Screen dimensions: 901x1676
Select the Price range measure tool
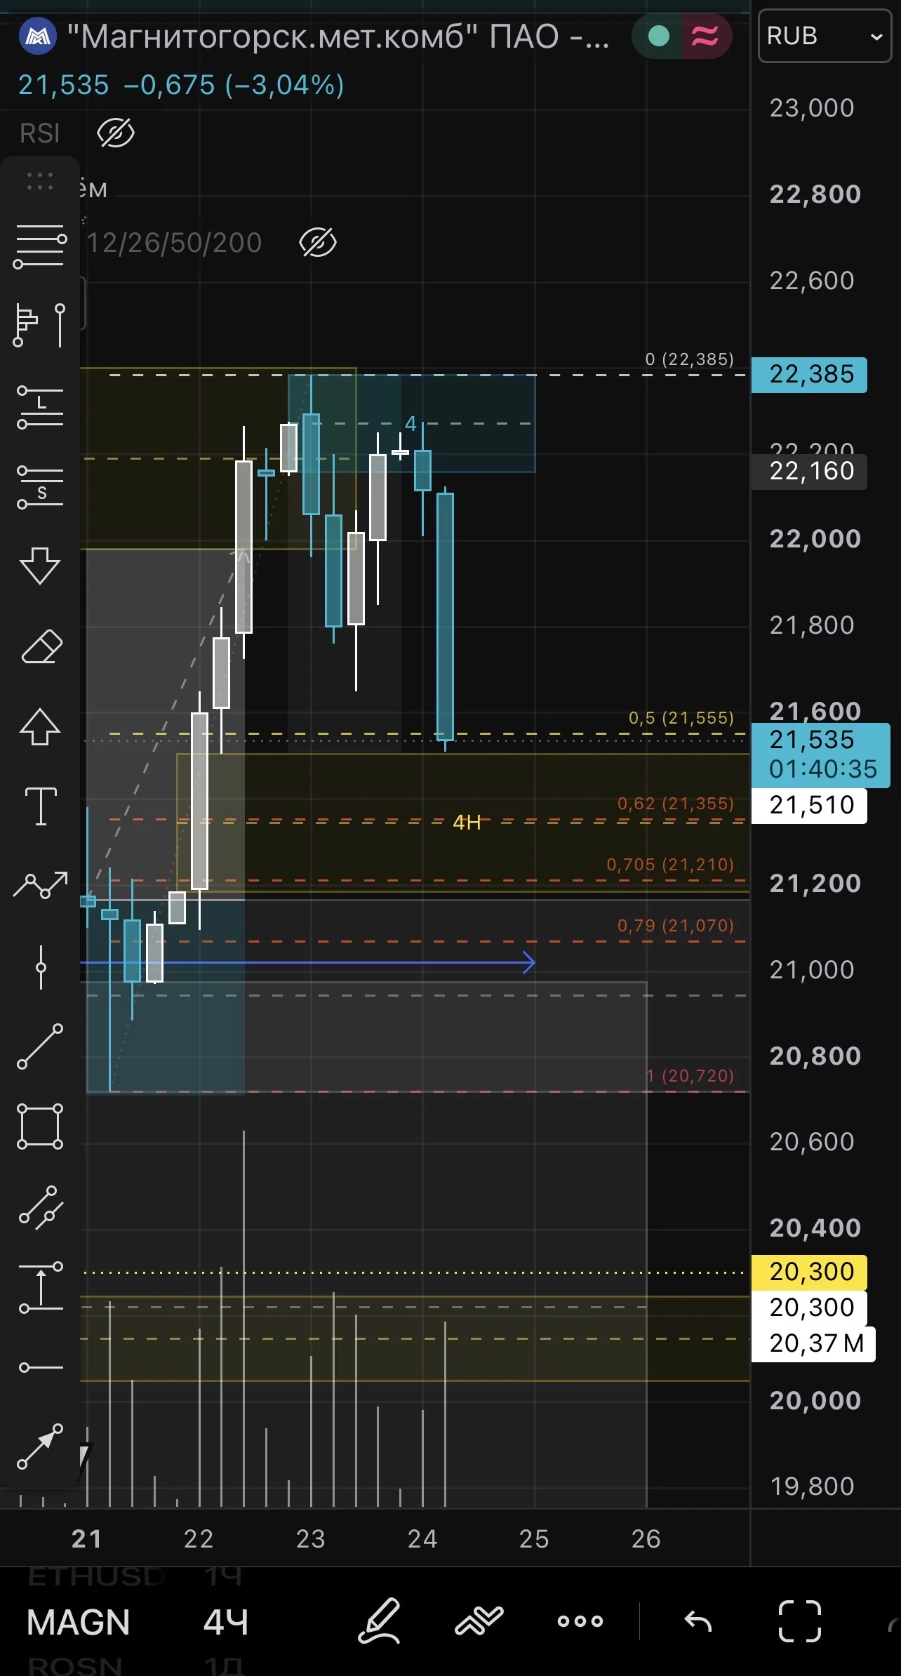41,1287
